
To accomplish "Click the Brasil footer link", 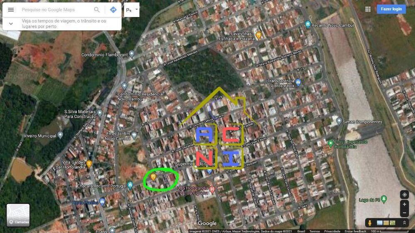I will [301, 231].
